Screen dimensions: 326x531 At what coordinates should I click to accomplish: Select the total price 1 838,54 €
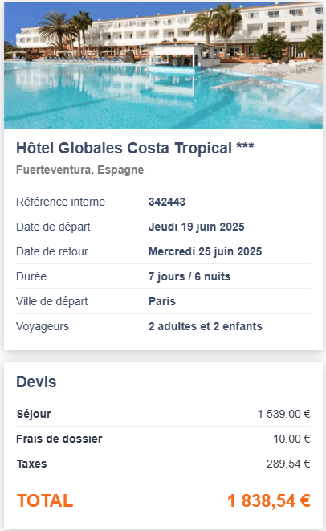coord(269,500)
